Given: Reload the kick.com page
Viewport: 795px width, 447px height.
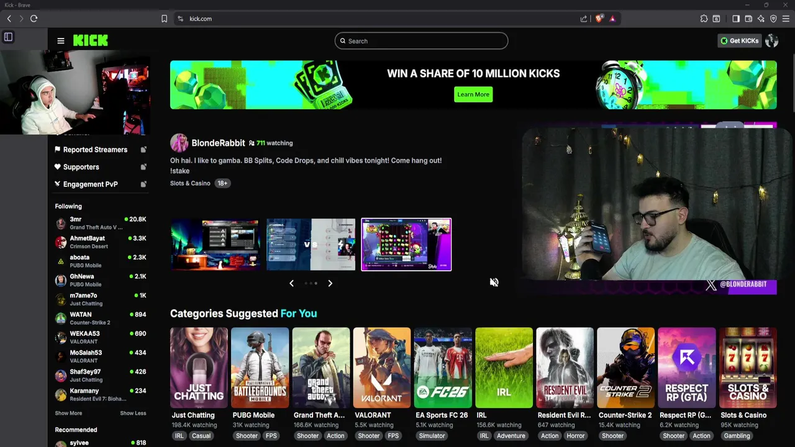Looking at the screenshot, I should (34, 19).
